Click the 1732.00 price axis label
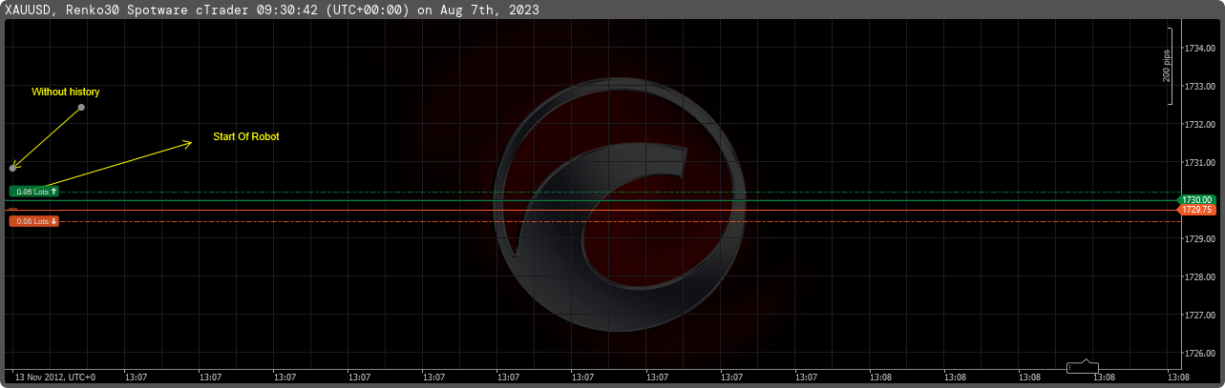Image resolution: width=1225 pixels, height=388 pixels. point(1198,124)
